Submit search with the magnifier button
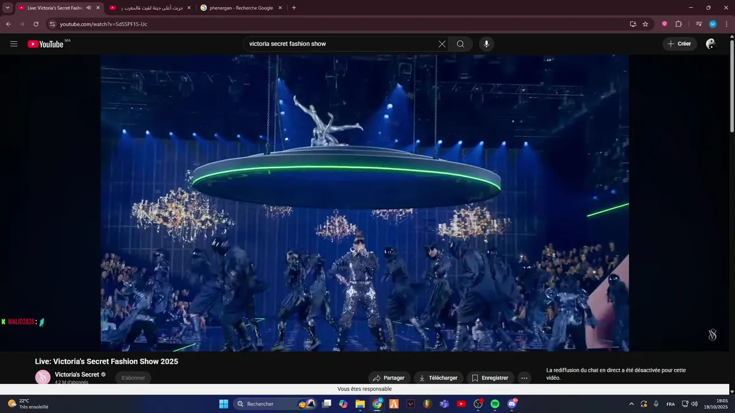 [461, 44]
